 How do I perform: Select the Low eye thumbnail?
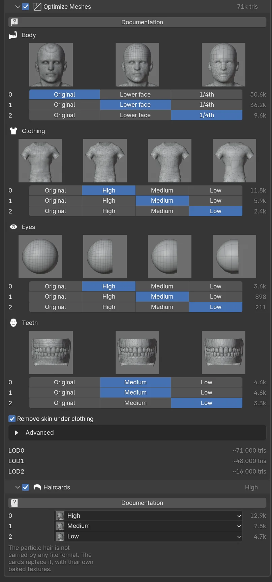pos(234,256)
